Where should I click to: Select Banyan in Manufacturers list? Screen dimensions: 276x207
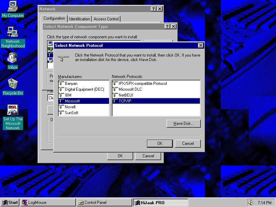[x=71, y=83]
